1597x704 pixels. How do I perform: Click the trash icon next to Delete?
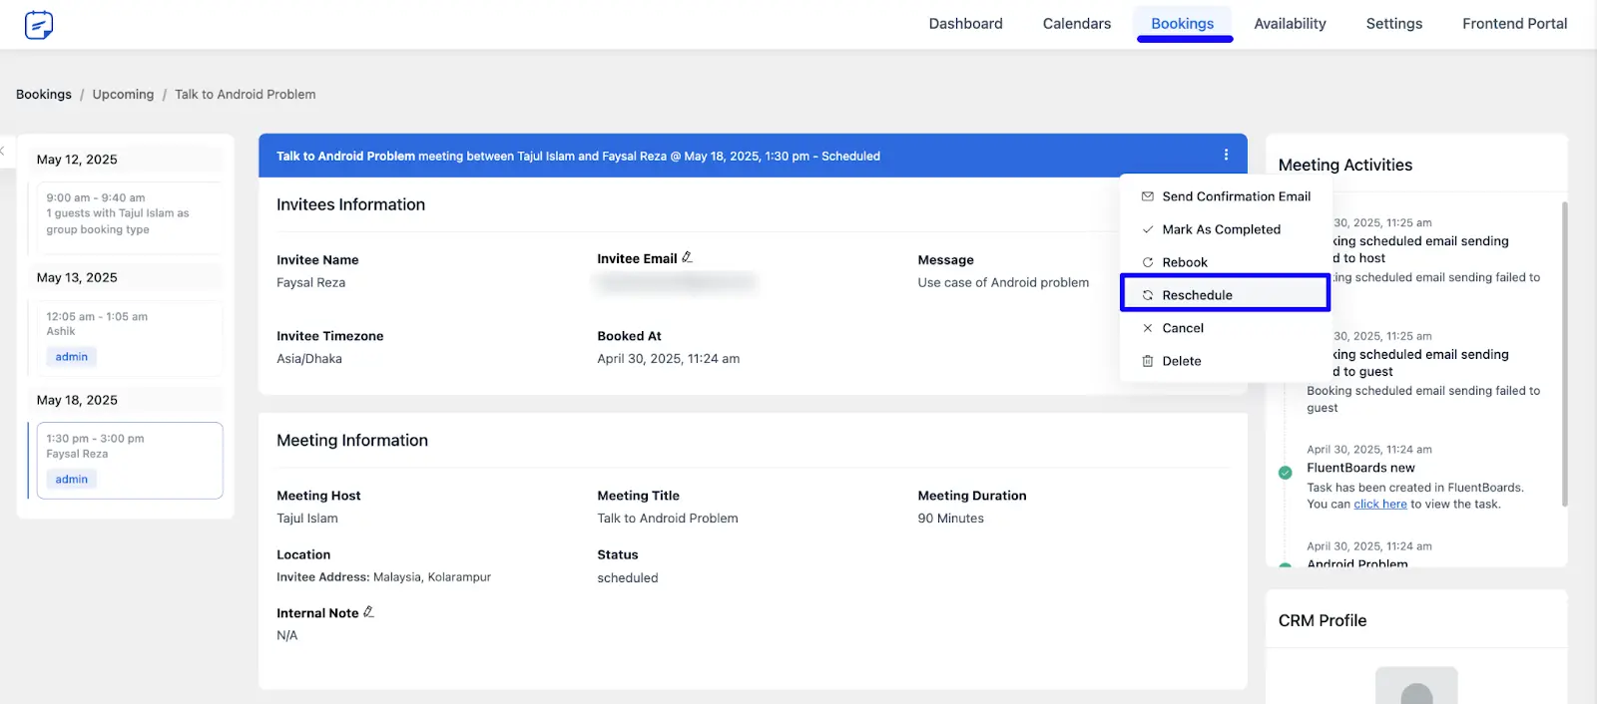[1148, 361]
